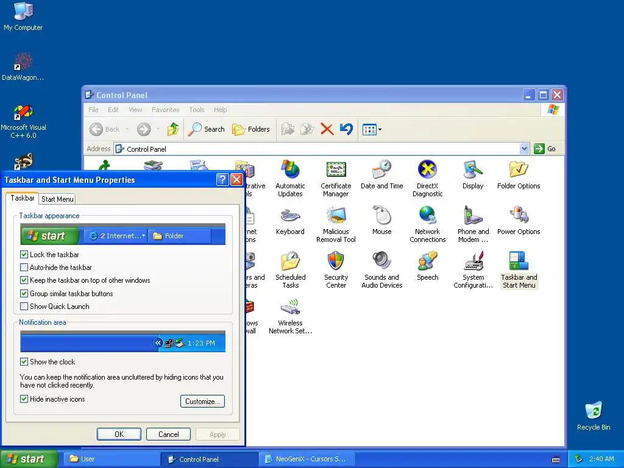The height and width of the screenshot is (468, 624).
Task: Open DirectX Diagnostic applet
Action: point(427,179)
